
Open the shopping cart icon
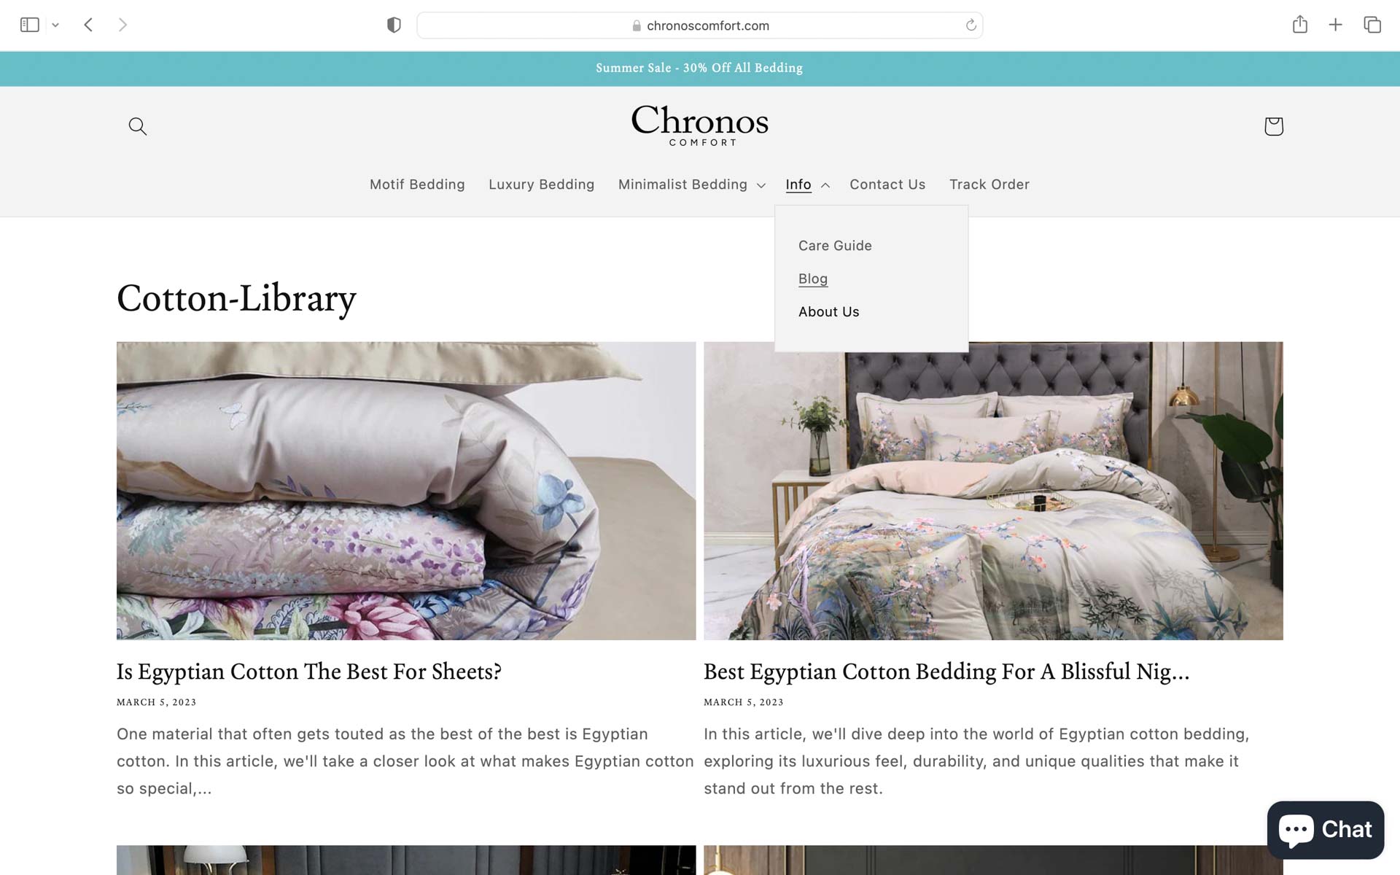[1273, 126]
